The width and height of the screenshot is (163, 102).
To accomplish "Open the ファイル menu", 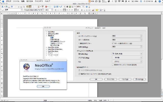I will [16, 1].
